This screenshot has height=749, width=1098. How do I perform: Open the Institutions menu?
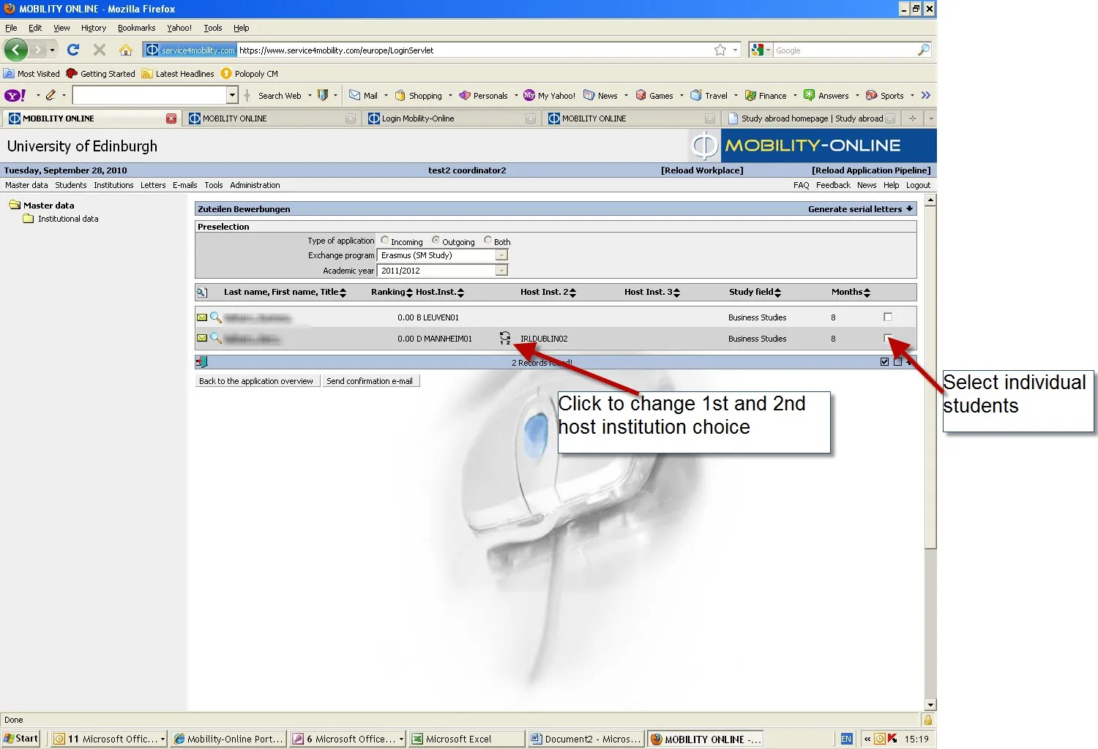113,185
